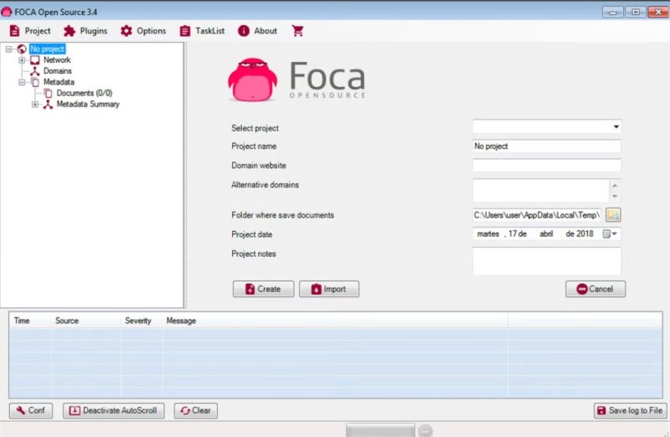Click the folder browse icon beside the documents path
The image size is (670, 437).
(613, 215)
